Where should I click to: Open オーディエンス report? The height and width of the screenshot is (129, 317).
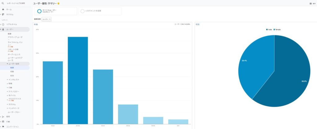pos(14,54)
